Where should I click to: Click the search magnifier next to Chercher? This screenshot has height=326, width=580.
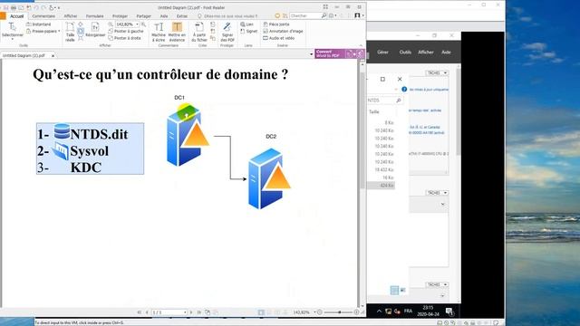pyautogui.click(x=324, y=16)
